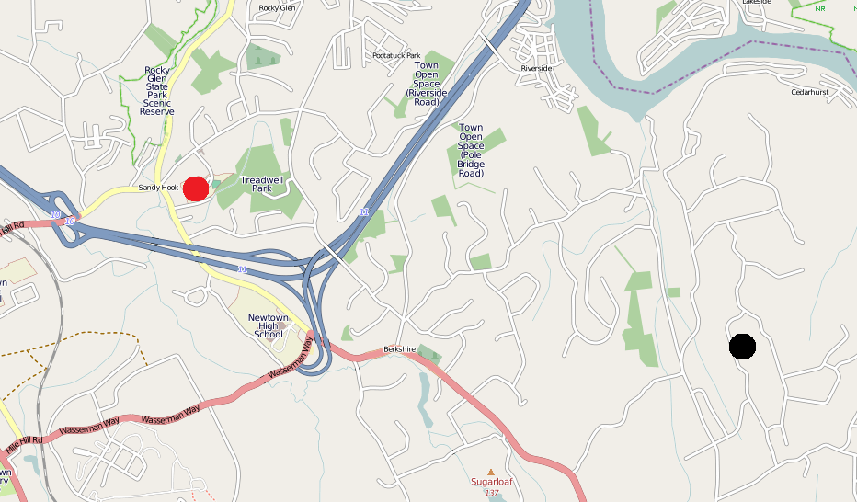
Task: Click the Sandy Hook place label
Action: 158,188
